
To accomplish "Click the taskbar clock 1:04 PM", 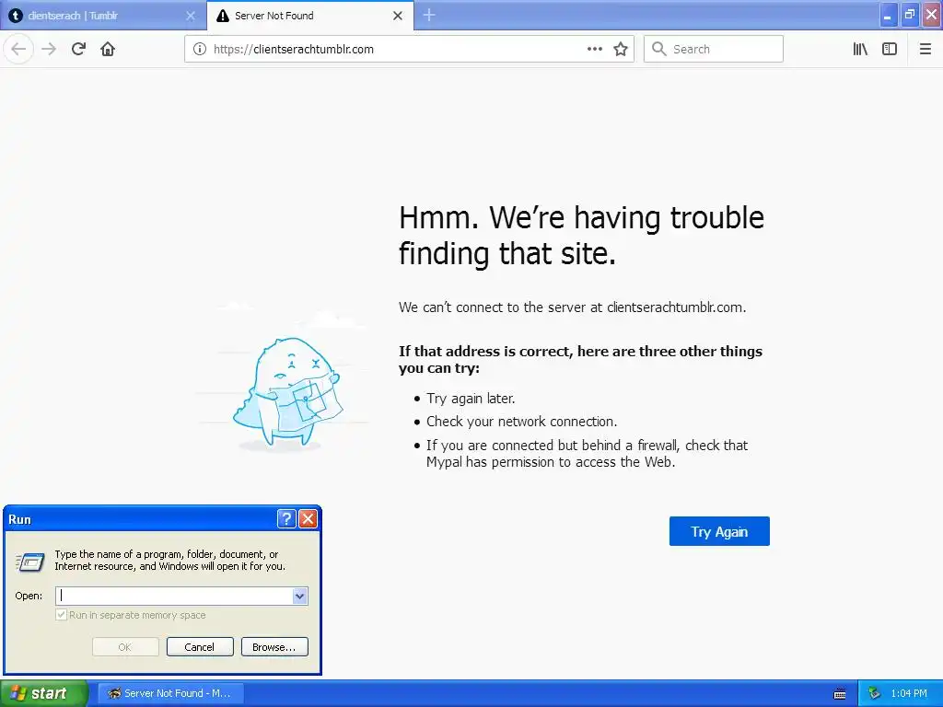I will [909, 693].
